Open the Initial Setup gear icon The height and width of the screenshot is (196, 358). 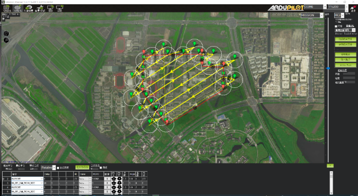click(x=29, y=8)
